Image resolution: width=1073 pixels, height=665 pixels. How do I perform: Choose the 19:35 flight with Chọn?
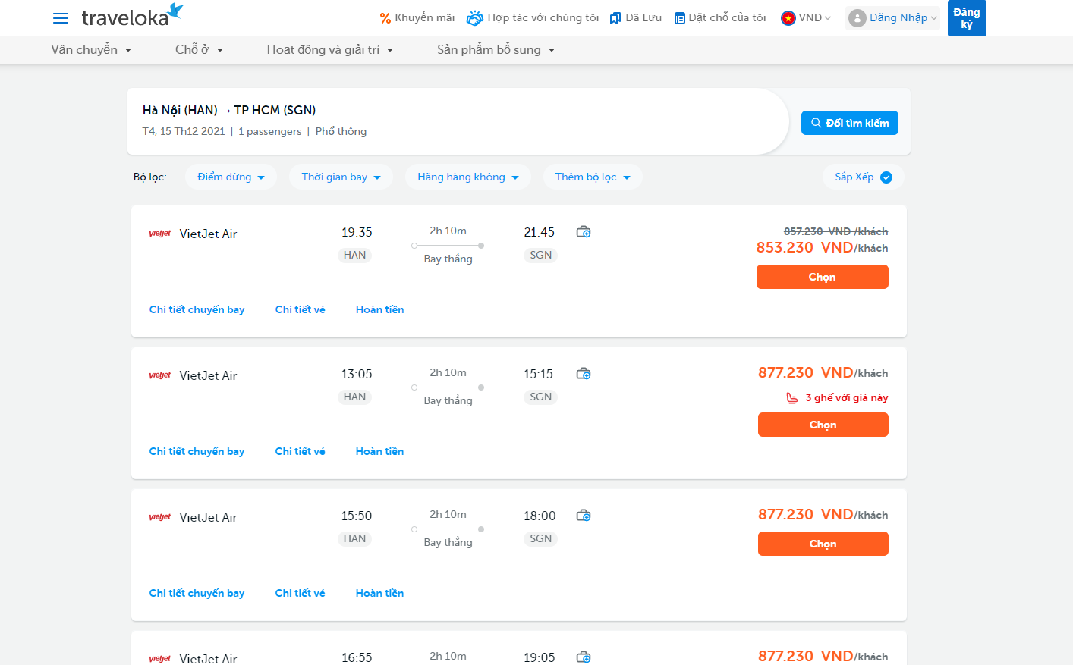coord(823,277)
